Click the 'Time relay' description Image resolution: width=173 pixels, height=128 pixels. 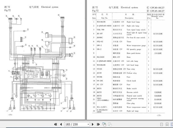[x=131, y=69]
